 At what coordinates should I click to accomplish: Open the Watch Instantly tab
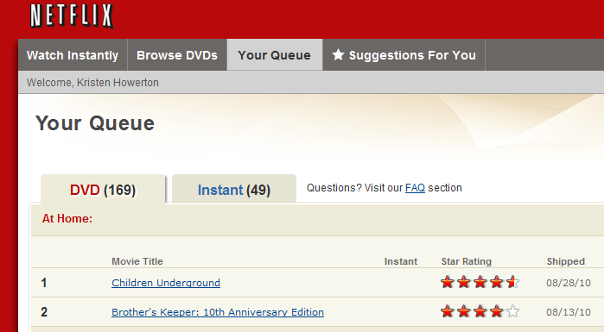tap(73, 55)
